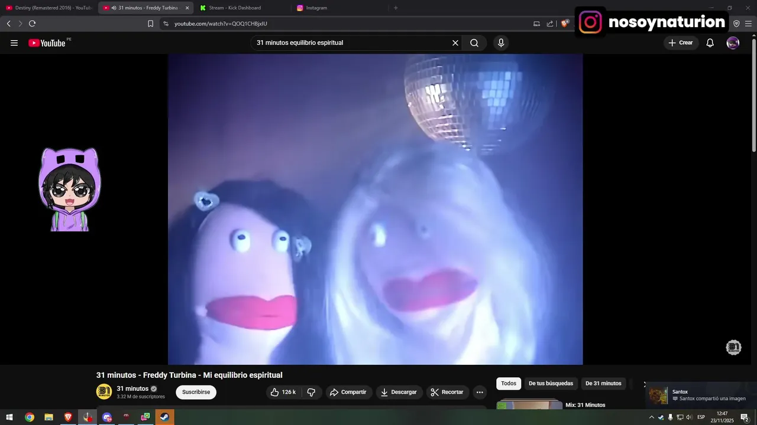This screenshot has height=425, width=757.
Task: Open the 31 minutos channel name link
Action: [x=132, y=388]
